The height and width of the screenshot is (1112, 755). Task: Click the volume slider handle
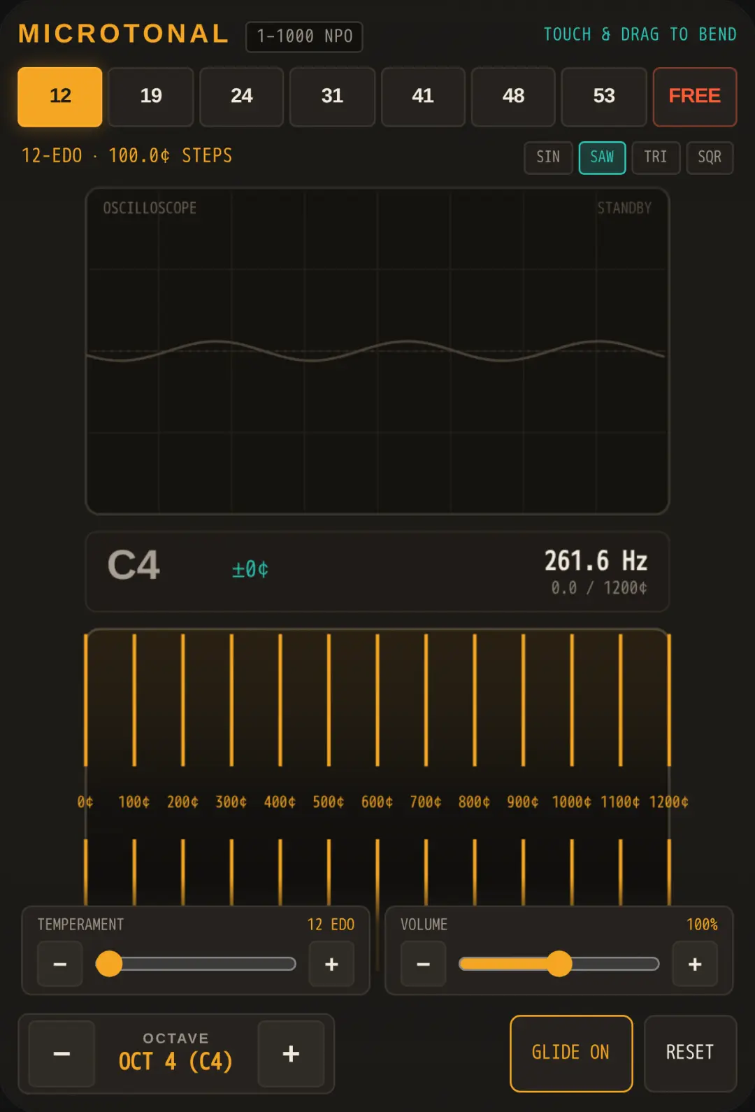(559, 964)
